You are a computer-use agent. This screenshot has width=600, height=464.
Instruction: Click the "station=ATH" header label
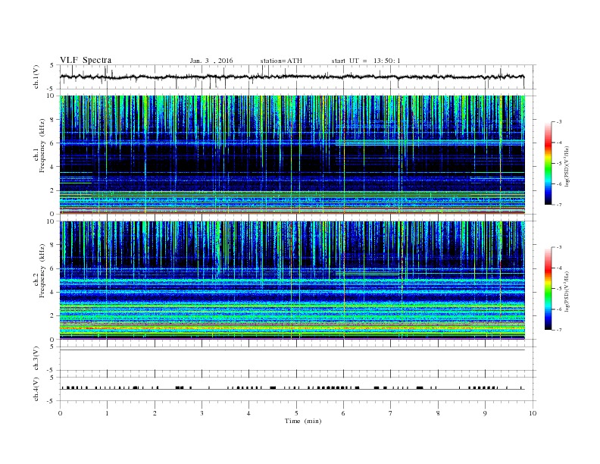click(281, 61)
